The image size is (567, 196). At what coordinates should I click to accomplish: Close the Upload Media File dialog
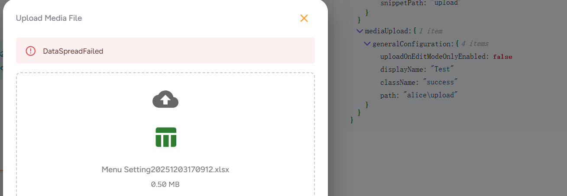[304, 18]
